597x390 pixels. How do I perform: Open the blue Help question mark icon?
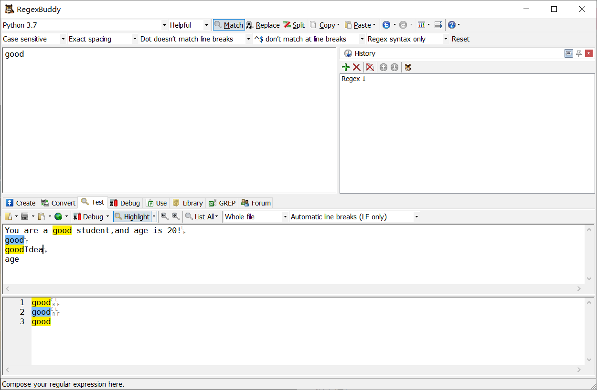[x=452, y=25]
